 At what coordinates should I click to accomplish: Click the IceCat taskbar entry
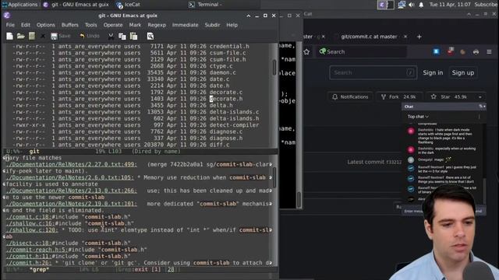click(128, 5)
